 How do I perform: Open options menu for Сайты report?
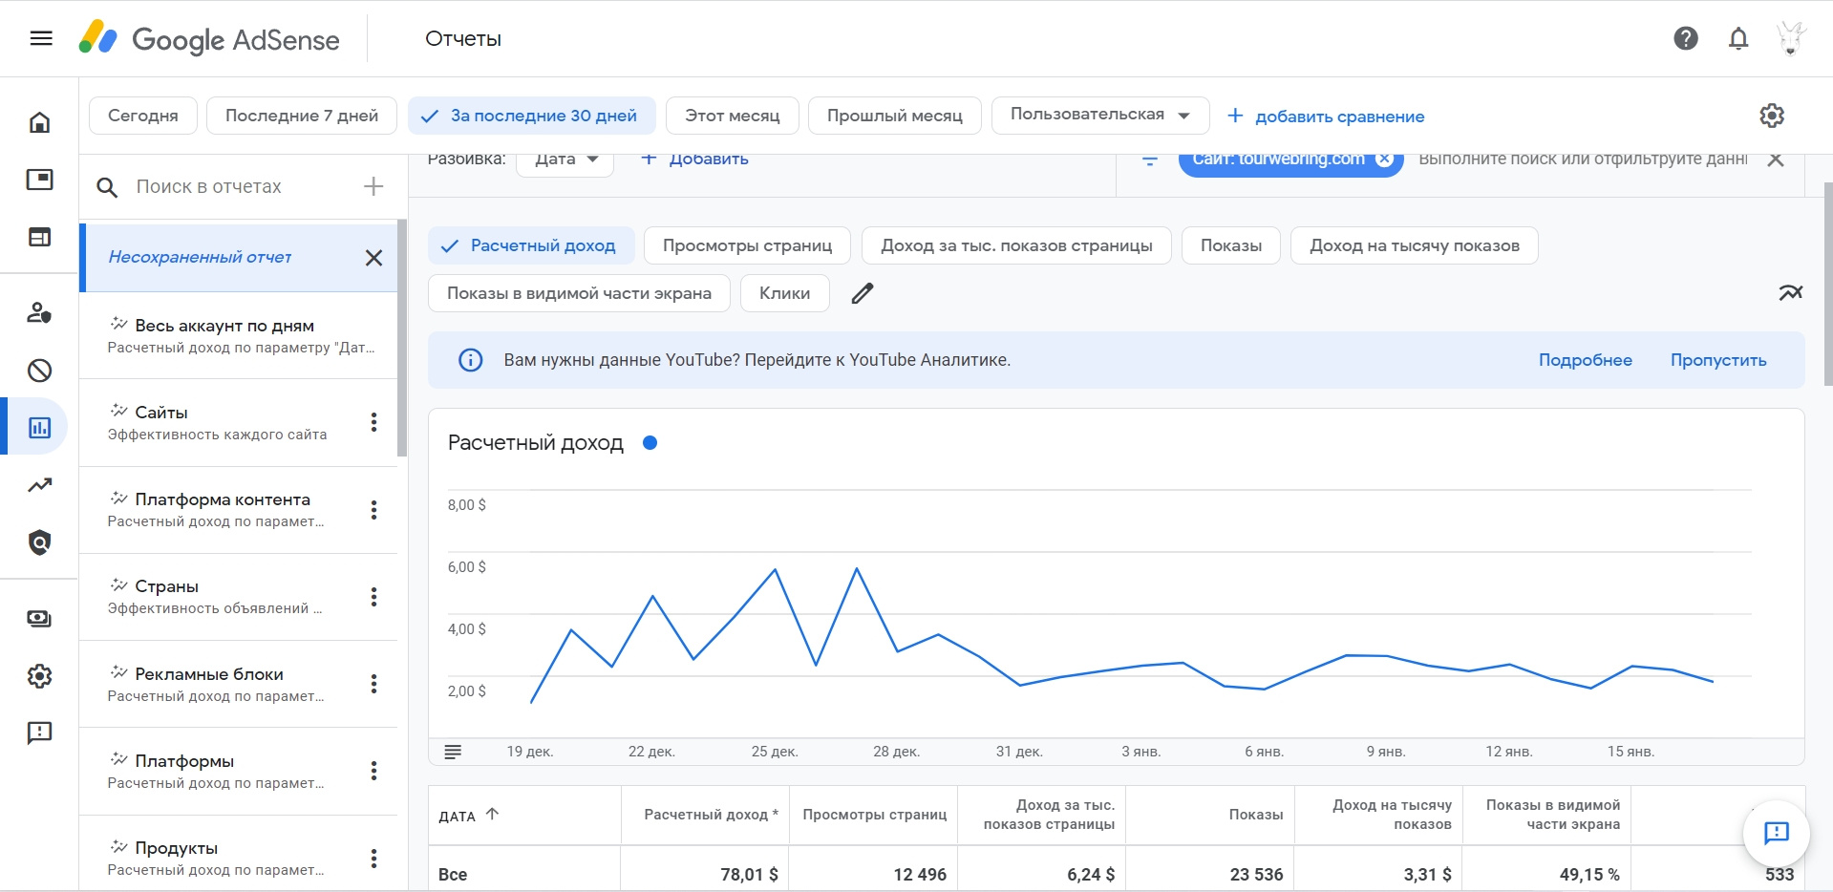point(373,422)
